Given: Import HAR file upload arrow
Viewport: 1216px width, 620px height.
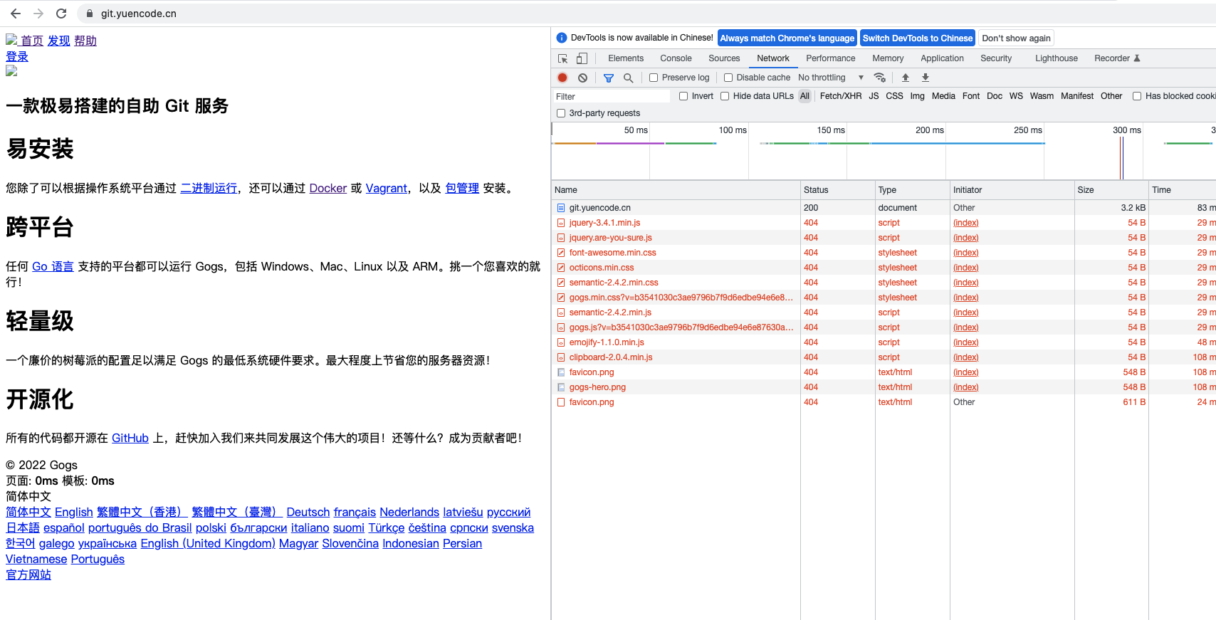Looking at the screenshot, I should pyautogui.click(x=906, y=78).
